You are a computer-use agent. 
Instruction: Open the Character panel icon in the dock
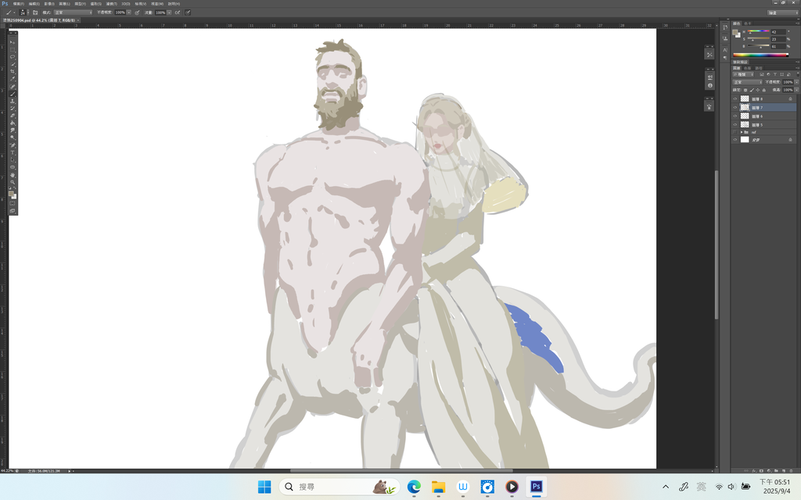tap(725, 50)
